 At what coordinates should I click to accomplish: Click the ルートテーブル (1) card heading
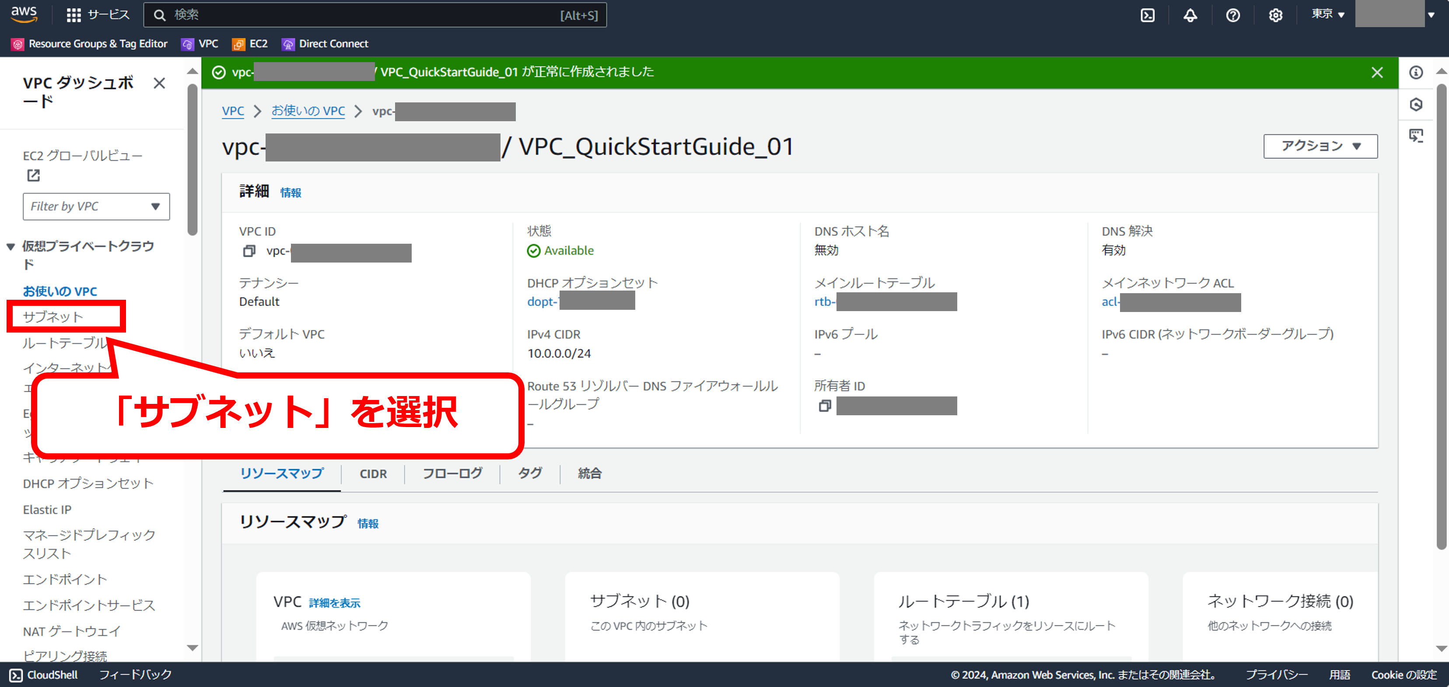pos(963,602)
